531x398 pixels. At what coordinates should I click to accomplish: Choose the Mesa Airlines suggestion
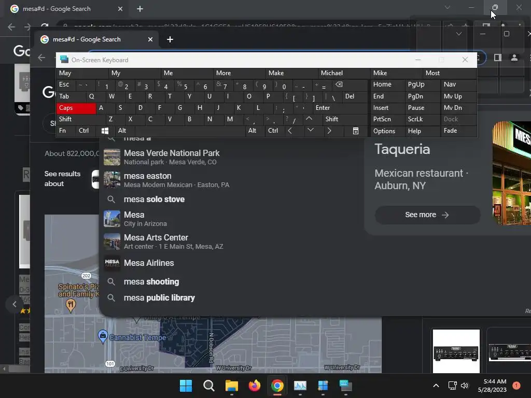[230, 263]
